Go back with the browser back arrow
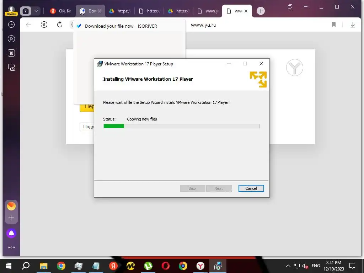The height and width of the screenshot is (273, 364). tap(28, 25)
